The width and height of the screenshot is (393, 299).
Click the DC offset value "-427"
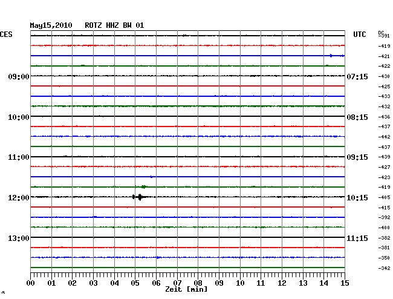click(x=384, y=167)
